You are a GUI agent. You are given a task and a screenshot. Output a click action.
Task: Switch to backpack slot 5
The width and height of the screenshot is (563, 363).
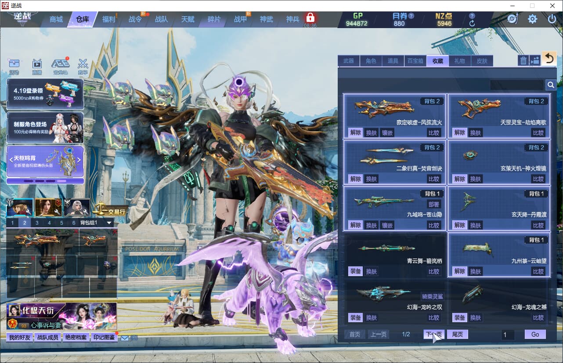click(x=61, y=223)
